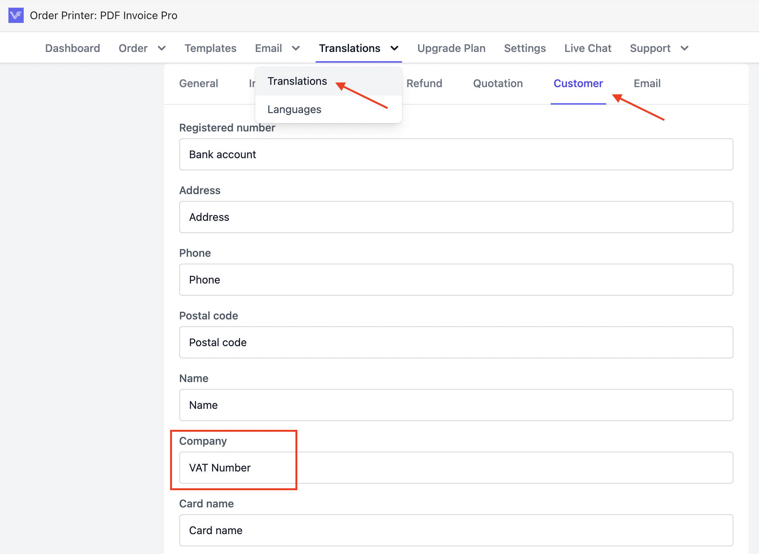Image resolution: width=759 pixels, height=554 pixels.
Task: Click the Card name input field
Action: point(456,530)
